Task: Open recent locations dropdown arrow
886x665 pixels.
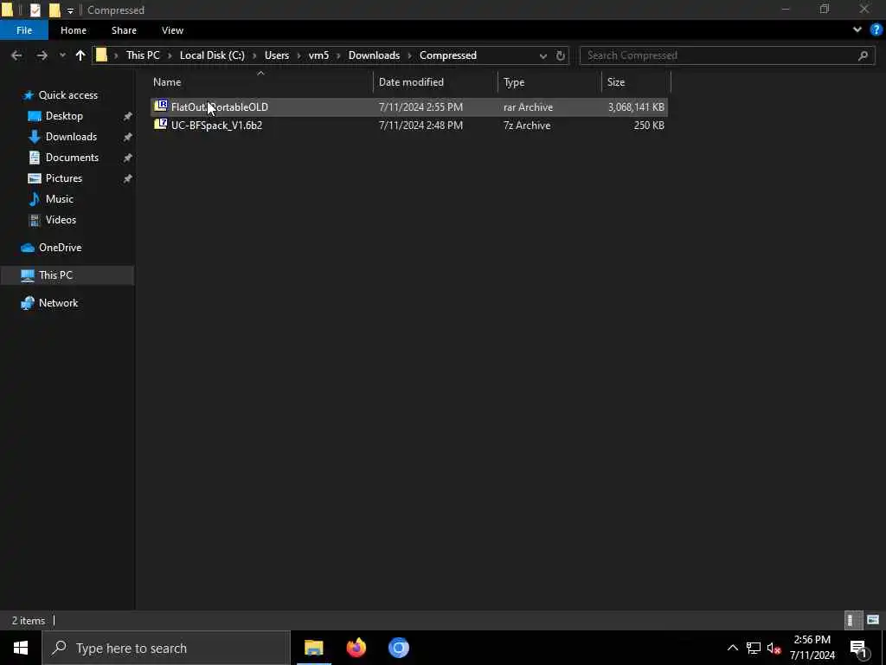Action: click(x=62, y=55)
